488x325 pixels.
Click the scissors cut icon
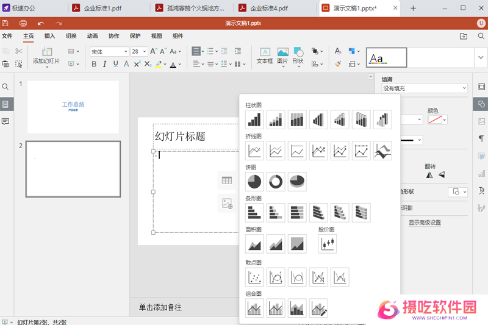tap(19, 51)
